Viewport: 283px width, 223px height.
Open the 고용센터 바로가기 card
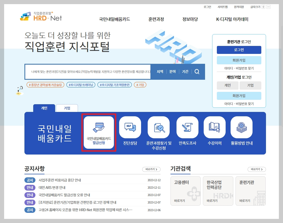[186, 191]
